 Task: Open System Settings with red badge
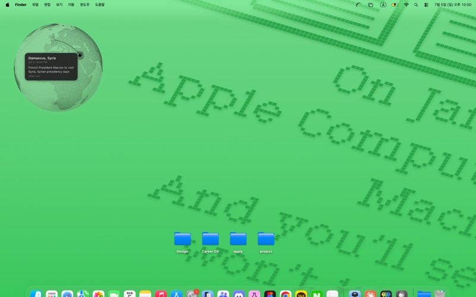[192, 294]
